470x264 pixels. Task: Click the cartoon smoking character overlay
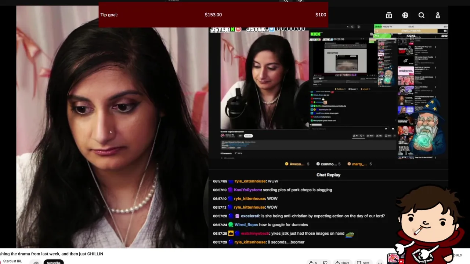click(429, 224)
